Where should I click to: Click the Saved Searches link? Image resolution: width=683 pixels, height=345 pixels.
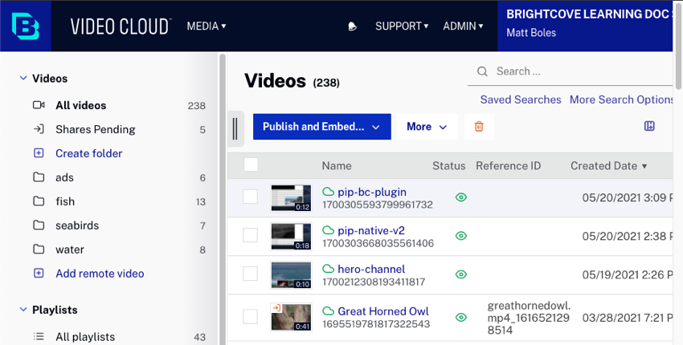coord(521,99)
